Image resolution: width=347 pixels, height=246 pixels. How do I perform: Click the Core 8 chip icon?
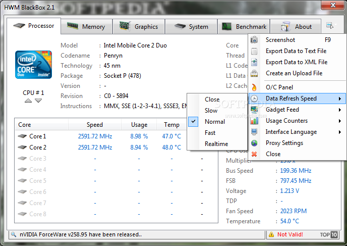pyautogui.click(x=22, y=214)
